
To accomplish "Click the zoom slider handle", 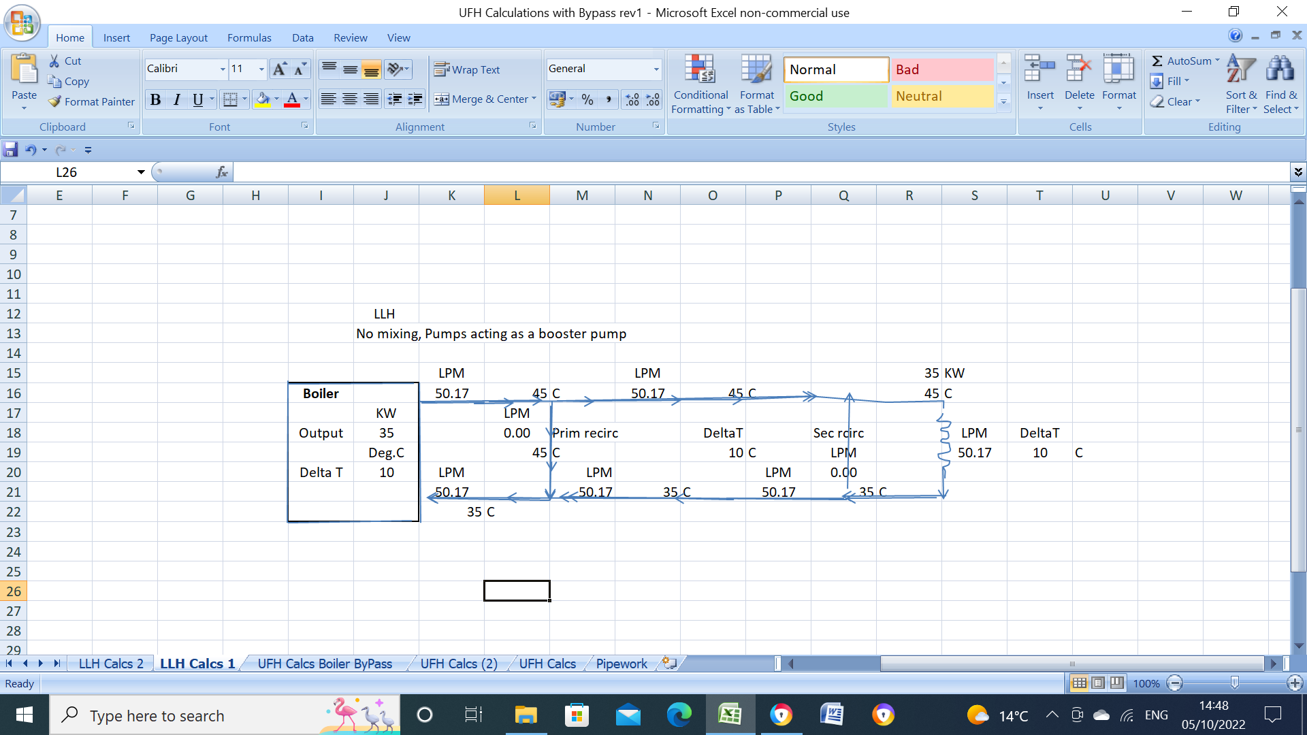I will pyautogui.click(x=1234, y=683).
